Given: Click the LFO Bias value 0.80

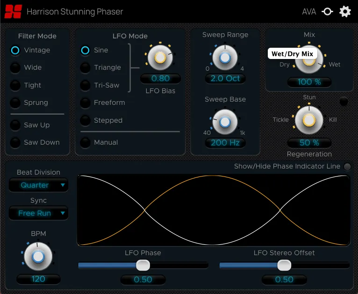Looking at the screenshot, I should click(x=160, y=78).
